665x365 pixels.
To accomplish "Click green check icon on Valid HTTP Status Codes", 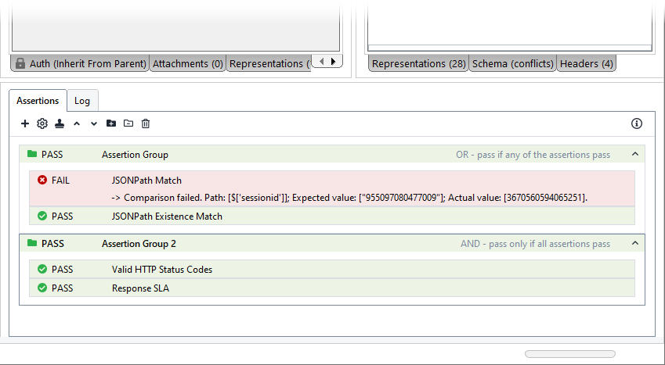I will (42, 269).
